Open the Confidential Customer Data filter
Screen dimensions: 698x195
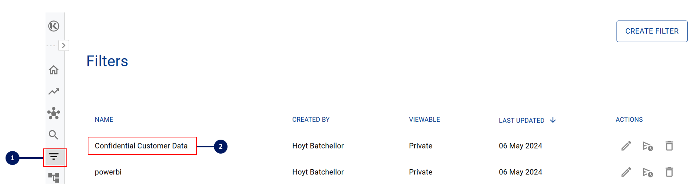click(x=141, y=146)
